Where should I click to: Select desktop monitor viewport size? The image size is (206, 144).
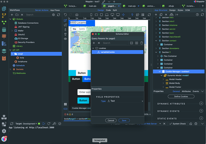click(x=112, y=15)
